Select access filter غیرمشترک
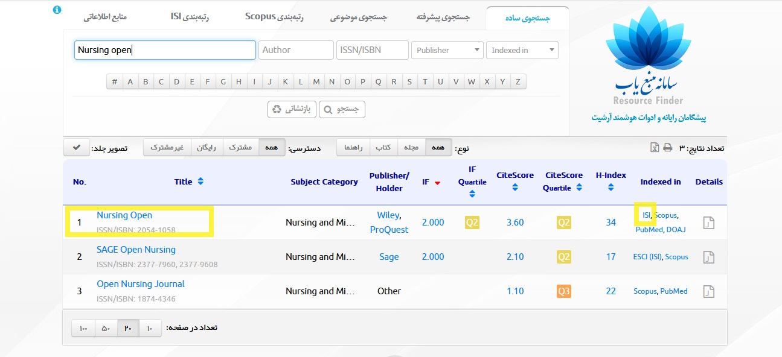 coord(167,148)
